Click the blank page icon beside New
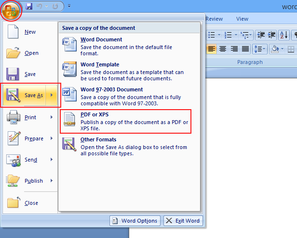The width and height of the screenshot is (297, 238). (x=13, y=31)
